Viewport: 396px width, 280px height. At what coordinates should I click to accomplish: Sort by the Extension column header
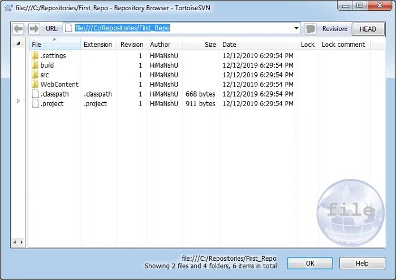click(98, 45)
